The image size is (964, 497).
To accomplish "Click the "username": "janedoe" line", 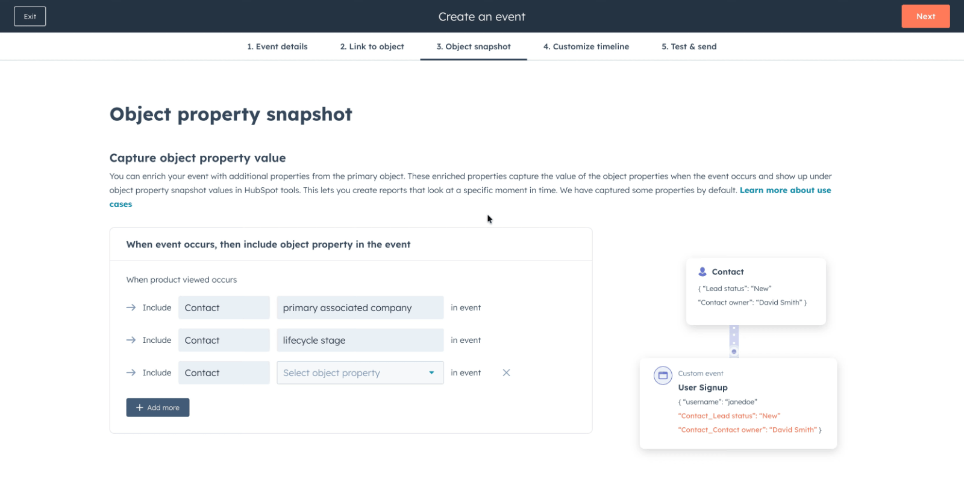I will point(718,402).
